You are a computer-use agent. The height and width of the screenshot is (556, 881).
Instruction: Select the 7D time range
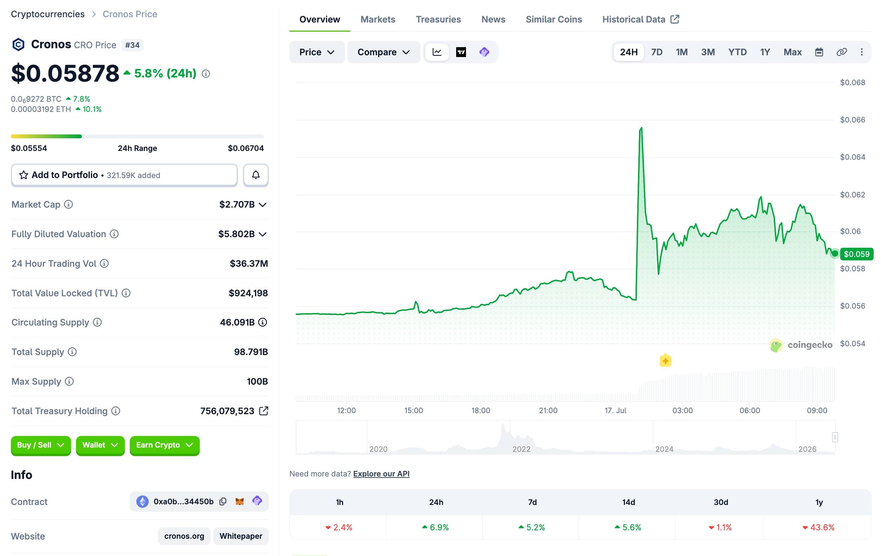[x=657, y=52]
